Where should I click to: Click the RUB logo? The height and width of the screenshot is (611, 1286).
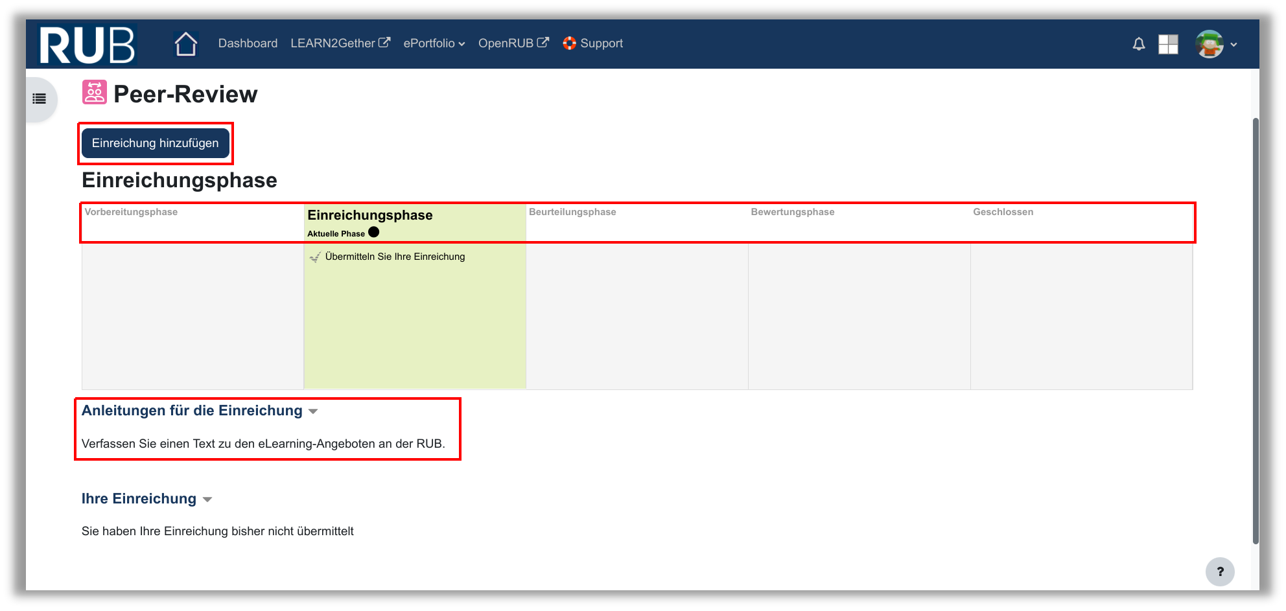coord(87,45)
